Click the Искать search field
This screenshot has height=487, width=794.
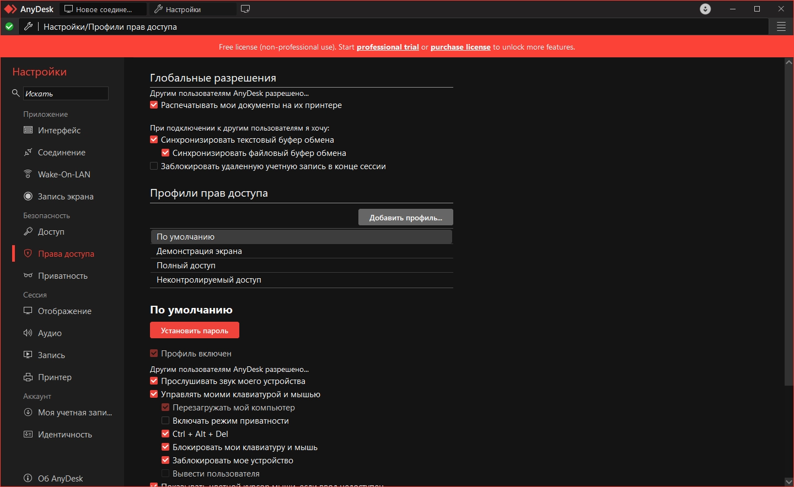(66, 93)
